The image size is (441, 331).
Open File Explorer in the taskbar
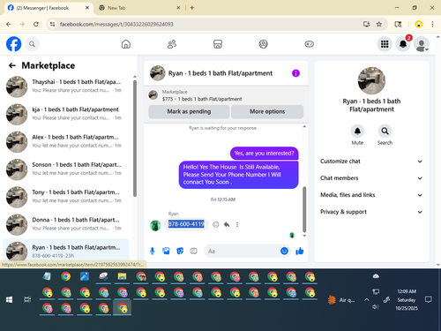pyautogui.click(x=122, y=276)
